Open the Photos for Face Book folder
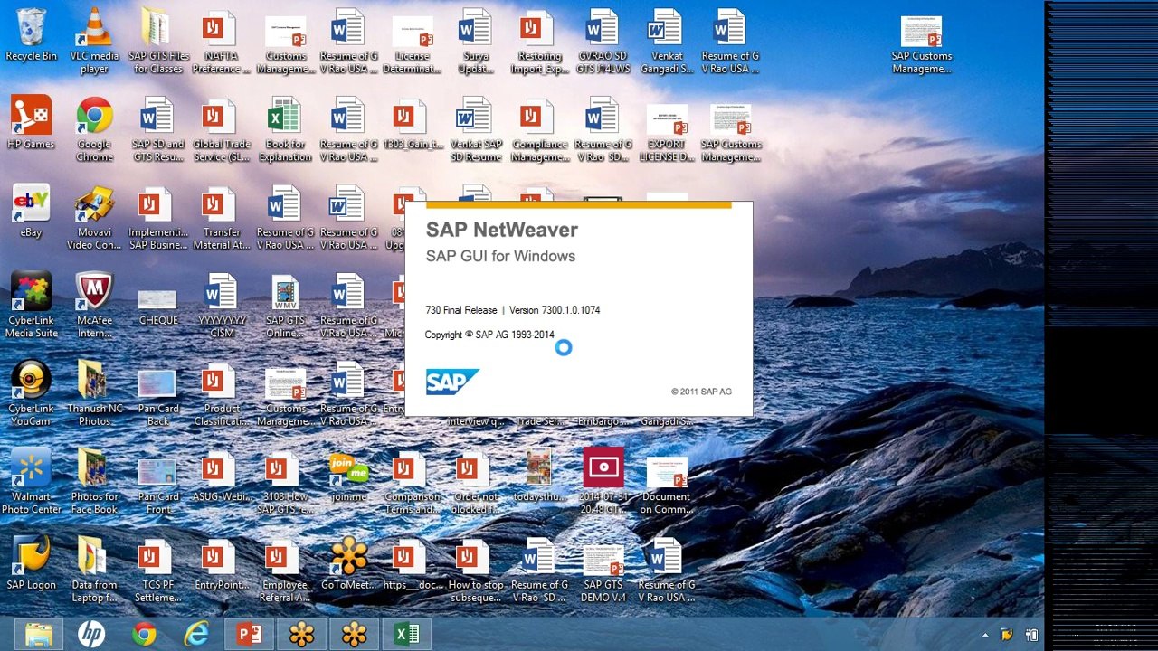Image resolution: width=1158 pixels, height=651 pixels. coord(94,482)
